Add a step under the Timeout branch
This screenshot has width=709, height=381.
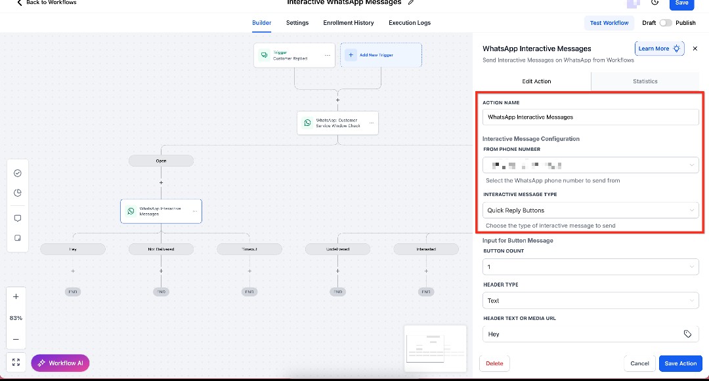click(249, 271)
